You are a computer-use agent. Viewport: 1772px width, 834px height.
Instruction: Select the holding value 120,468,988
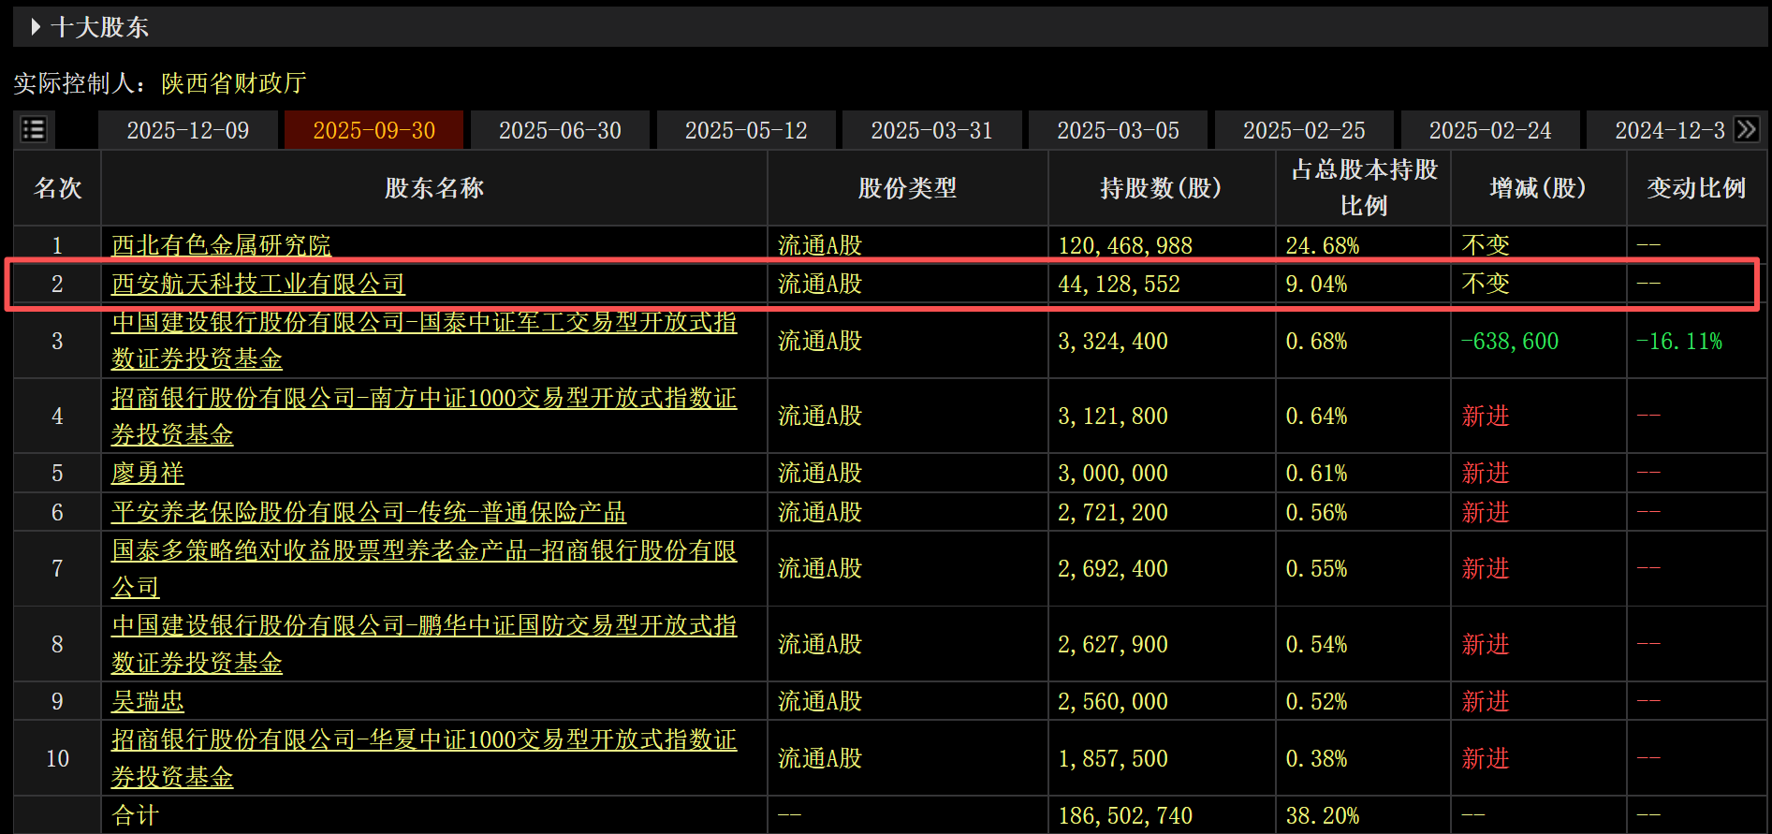[x=1125, y=245]
